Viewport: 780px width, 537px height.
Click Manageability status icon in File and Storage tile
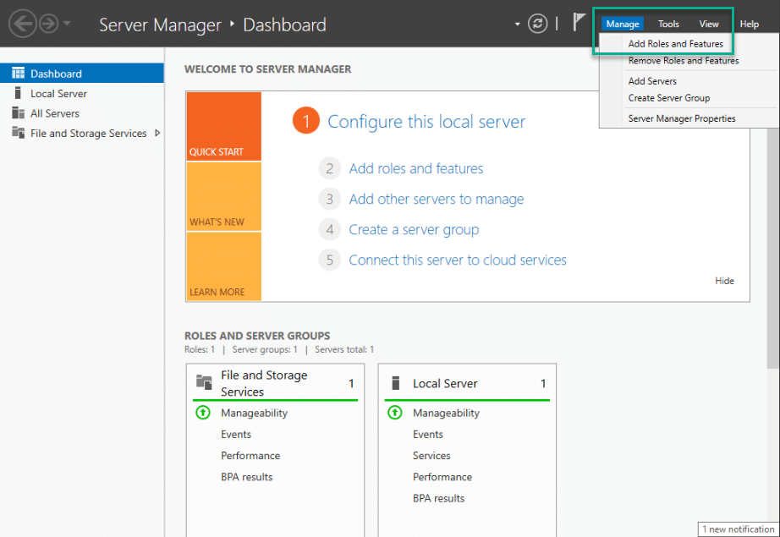(x=203, y=413)
